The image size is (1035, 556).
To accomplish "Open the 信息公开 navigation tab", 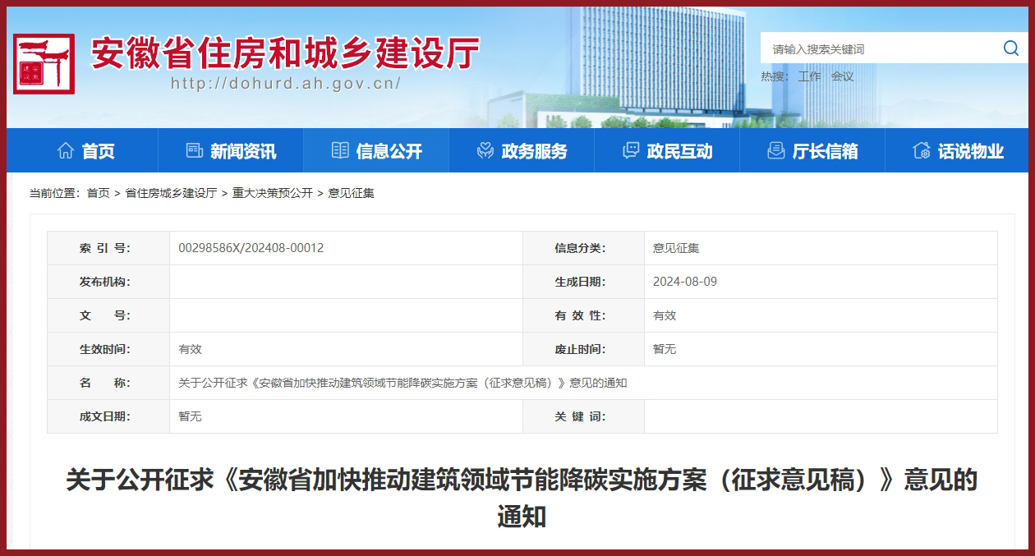I will coord(376,151).
